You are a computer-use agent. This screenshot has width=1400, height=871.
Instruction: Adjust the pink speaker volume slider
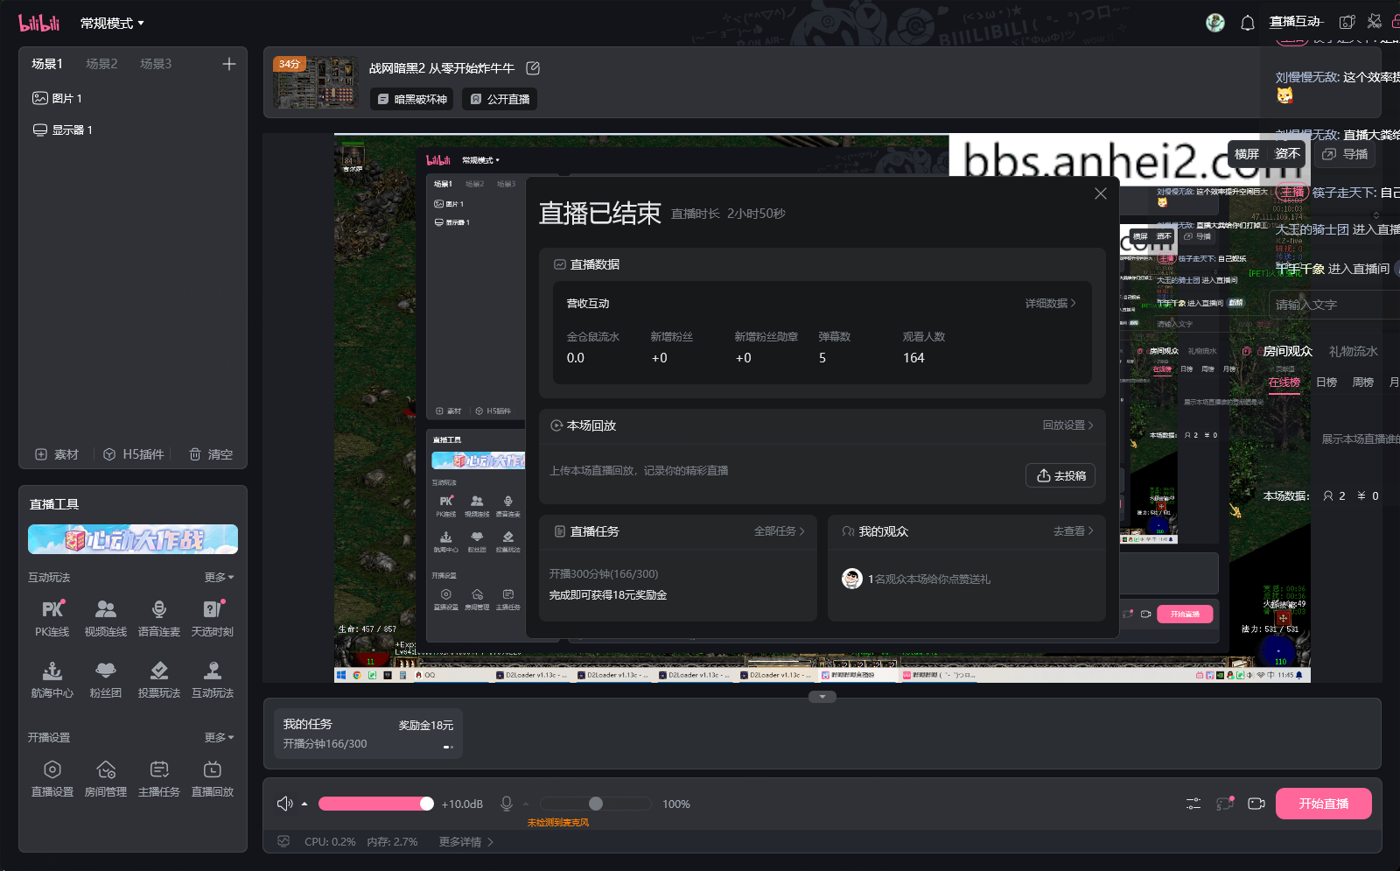click(x=376, y=804)
